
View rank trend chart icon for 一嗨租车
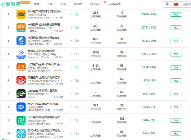coord(78,27)
